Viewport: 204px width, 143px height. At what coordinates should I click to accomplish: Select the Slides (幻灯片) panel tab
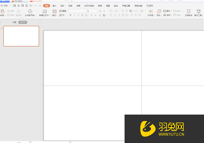pyautogui.click(x=23, y=22)
